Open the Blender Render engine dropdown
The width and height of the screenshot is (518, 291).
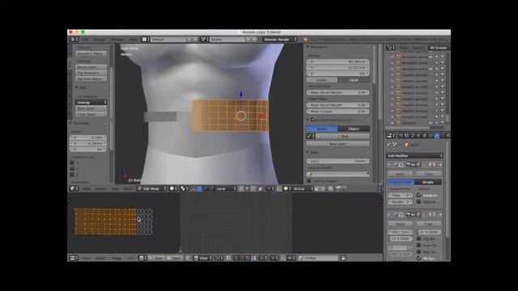[x=280, y=40]
